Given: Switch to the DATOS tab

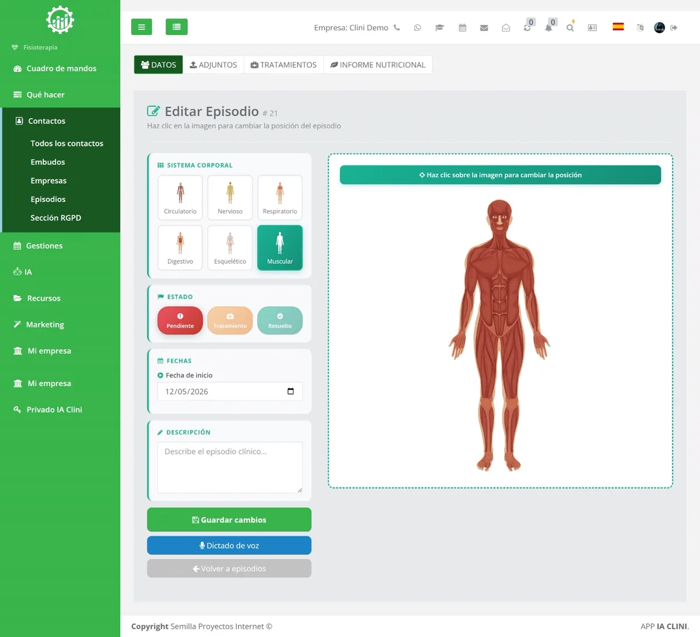Looking at the screenshot, I should [x=159, y=65].
